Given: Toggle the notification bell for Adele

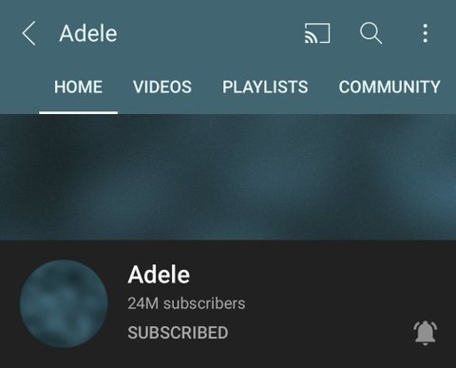Looking at the screenshot, I should [x=426, y=333].
